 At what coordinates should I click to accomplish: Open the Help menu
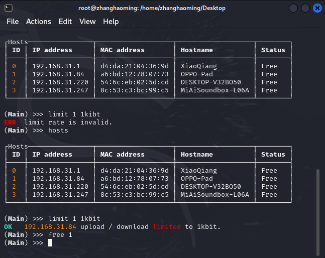[111, 22]
